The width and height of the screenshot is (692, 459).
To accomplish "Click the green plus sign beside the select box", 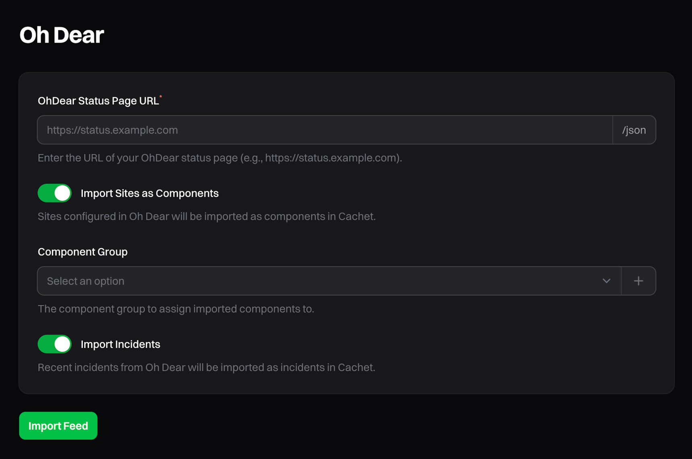I will (638, 281).
